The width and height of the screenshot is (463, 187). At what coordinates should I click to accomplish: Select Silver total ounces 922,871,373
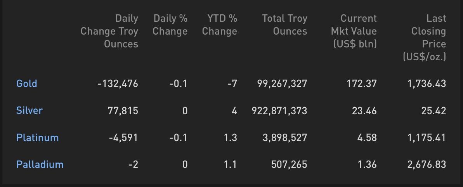coord(279,111)
